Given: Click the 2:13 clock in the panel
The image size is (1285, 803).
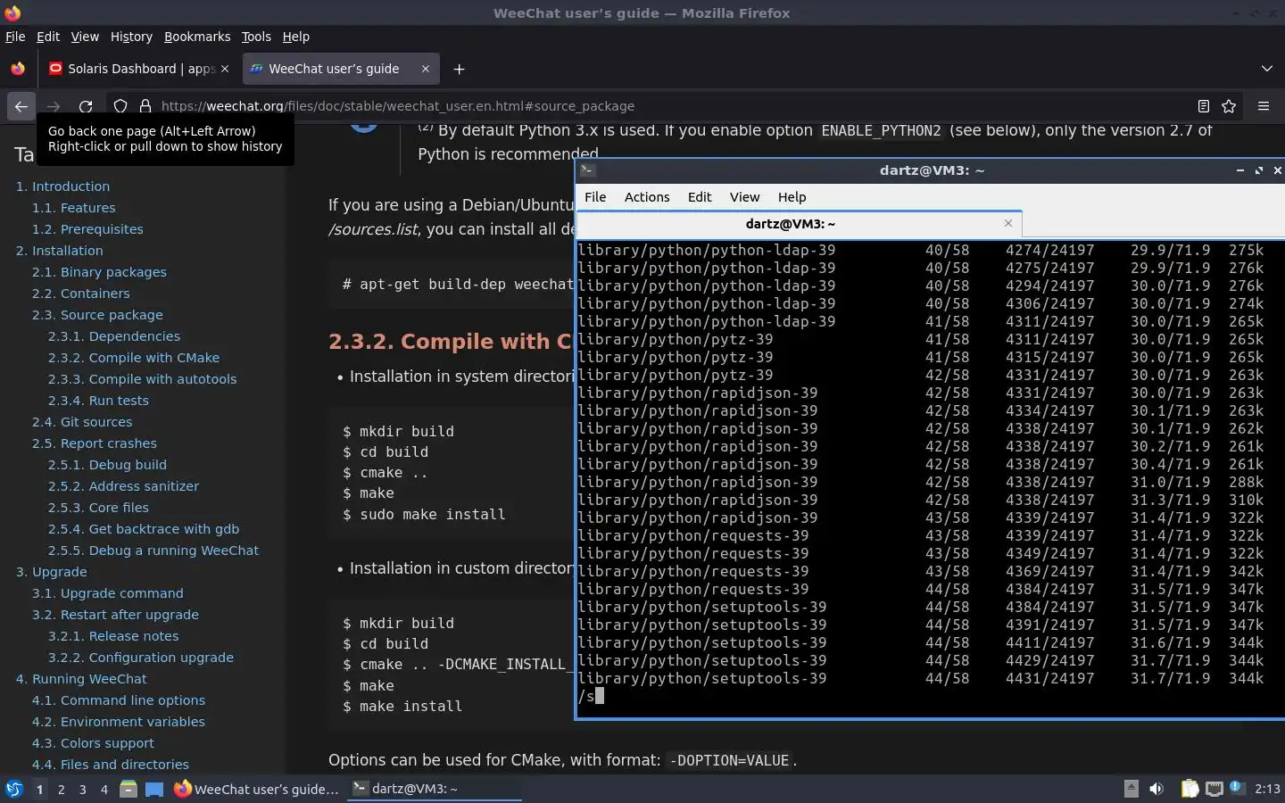Looking at the screenshot, I should click(1267, 789).
